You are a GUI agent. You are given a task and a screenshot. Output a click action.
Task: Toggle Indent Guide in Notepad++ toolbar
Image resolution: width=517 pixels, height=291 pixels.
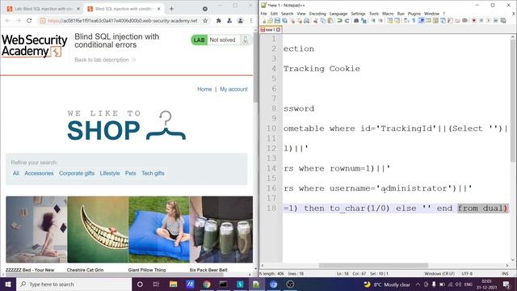click(422, 20)
